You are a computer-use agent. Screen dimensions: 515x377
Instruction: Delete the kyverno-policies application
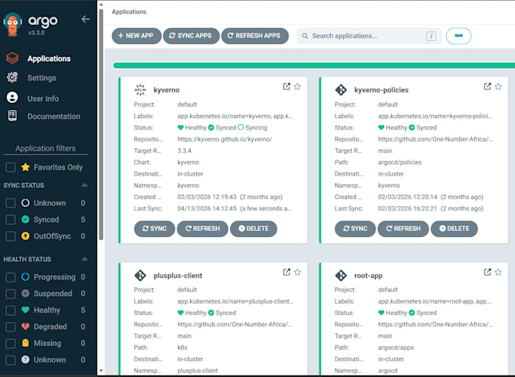point(454,229)
